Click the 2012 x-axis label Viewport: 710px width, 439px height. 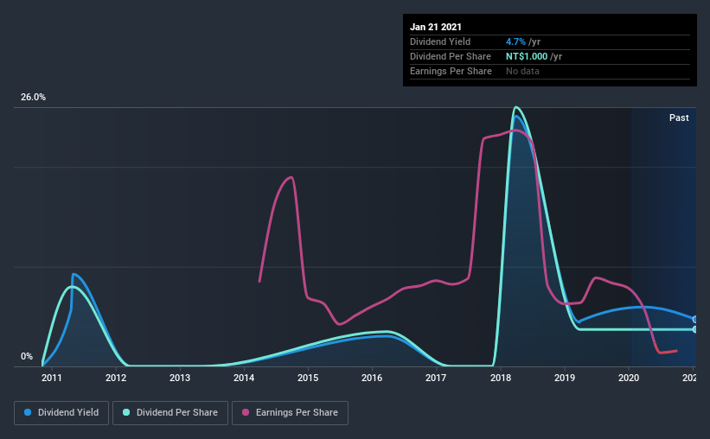tap(116, 378)
